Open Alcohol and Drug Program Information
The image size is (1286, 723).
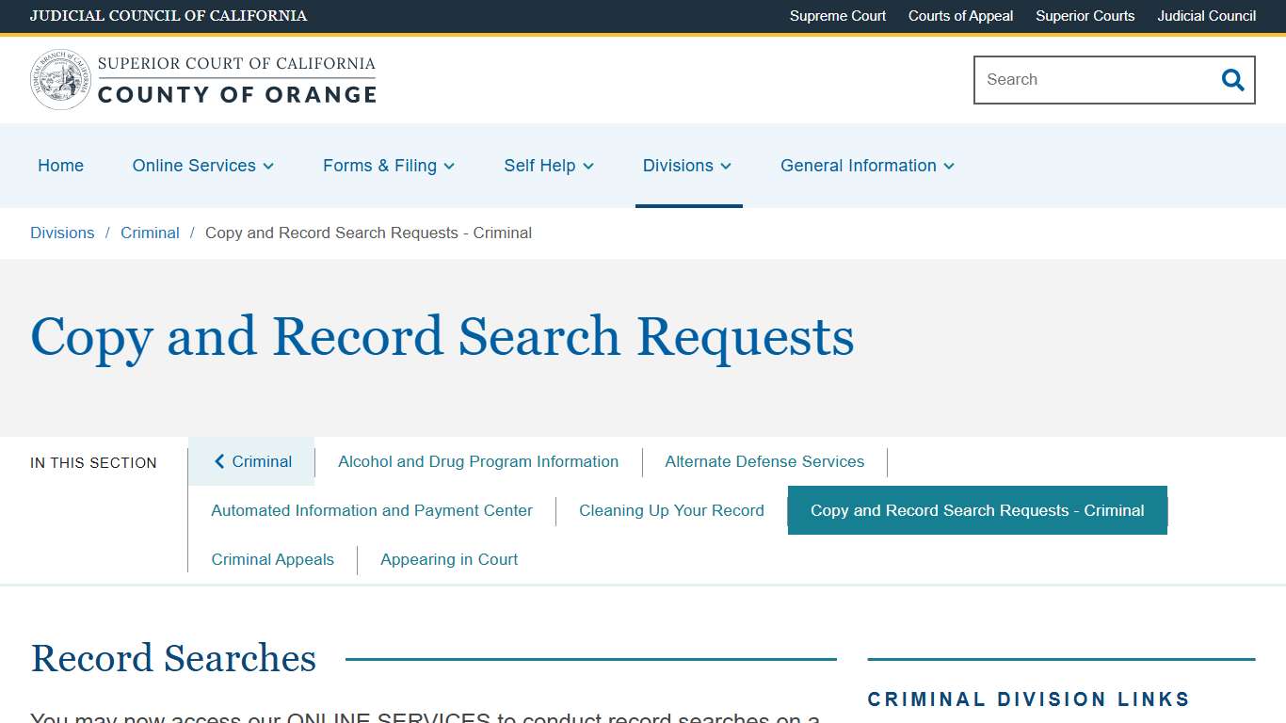click(x=478, y=461)
